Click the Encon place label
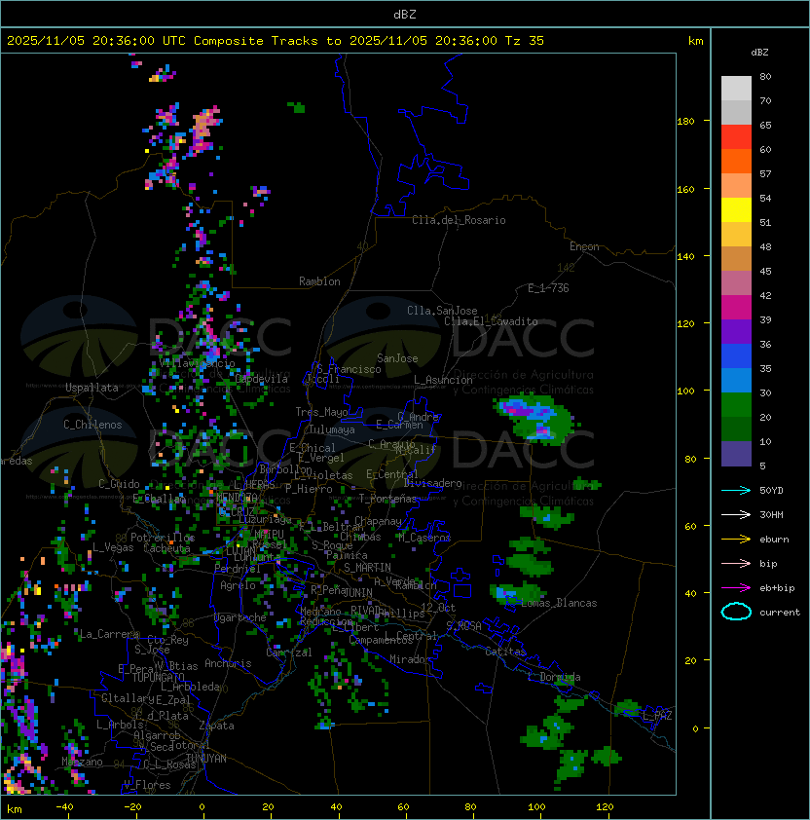 click(584, 246)
